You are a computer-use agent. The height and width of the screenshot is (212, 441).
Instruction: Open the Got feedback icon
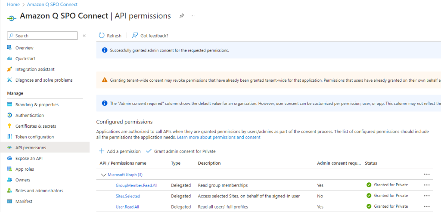click(135, 36)
